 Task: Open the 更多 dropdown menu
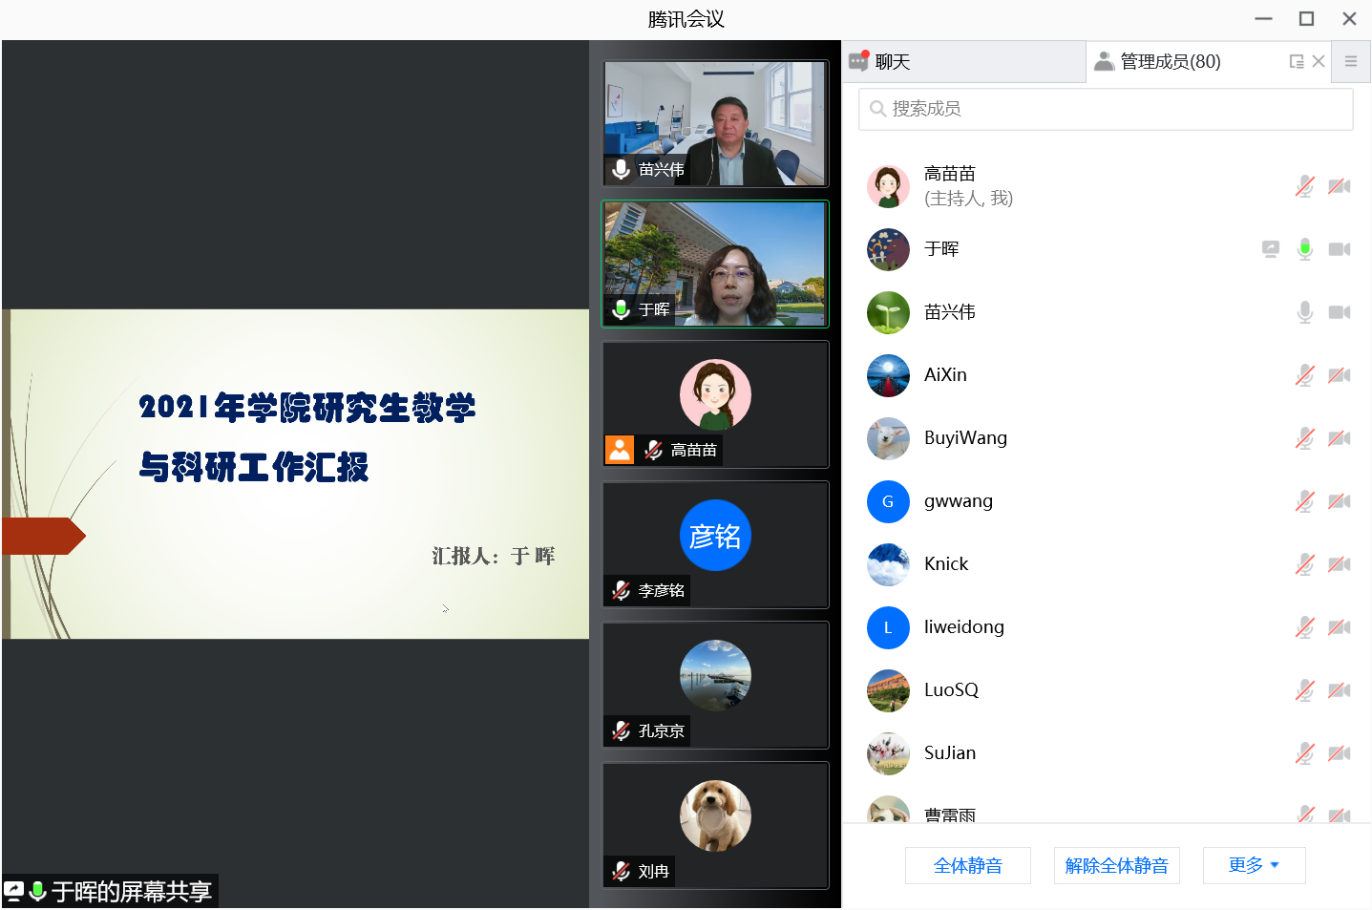click(1254, 865)
